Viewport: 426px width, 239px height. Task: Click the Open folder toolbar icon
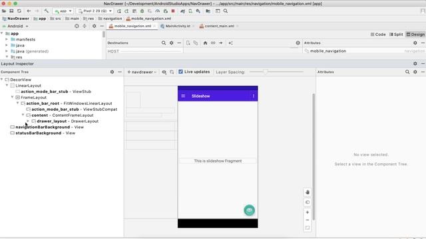point(4,11)
